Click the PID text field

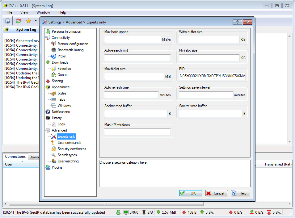coord(212,76)
